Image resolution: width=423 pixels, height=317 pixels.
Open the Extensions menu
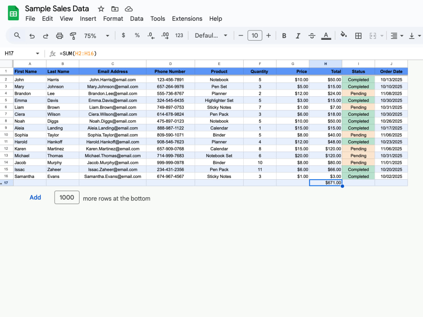(x=187, y=19)
